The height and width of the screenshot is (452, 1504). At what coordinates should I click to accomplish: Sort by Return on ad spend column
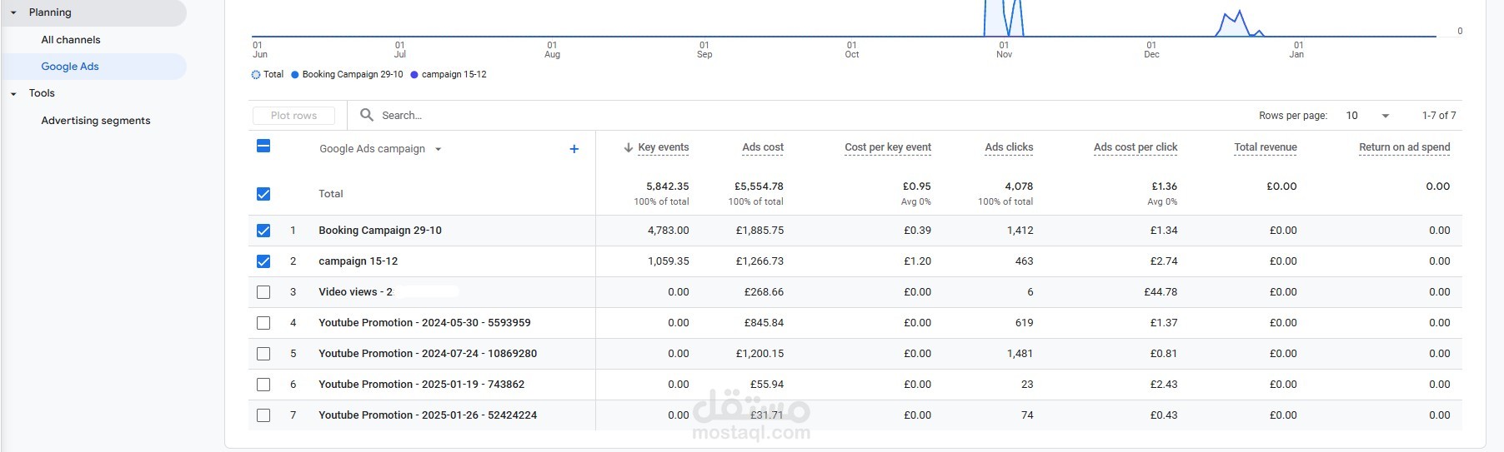click(x=1404, y=147)
